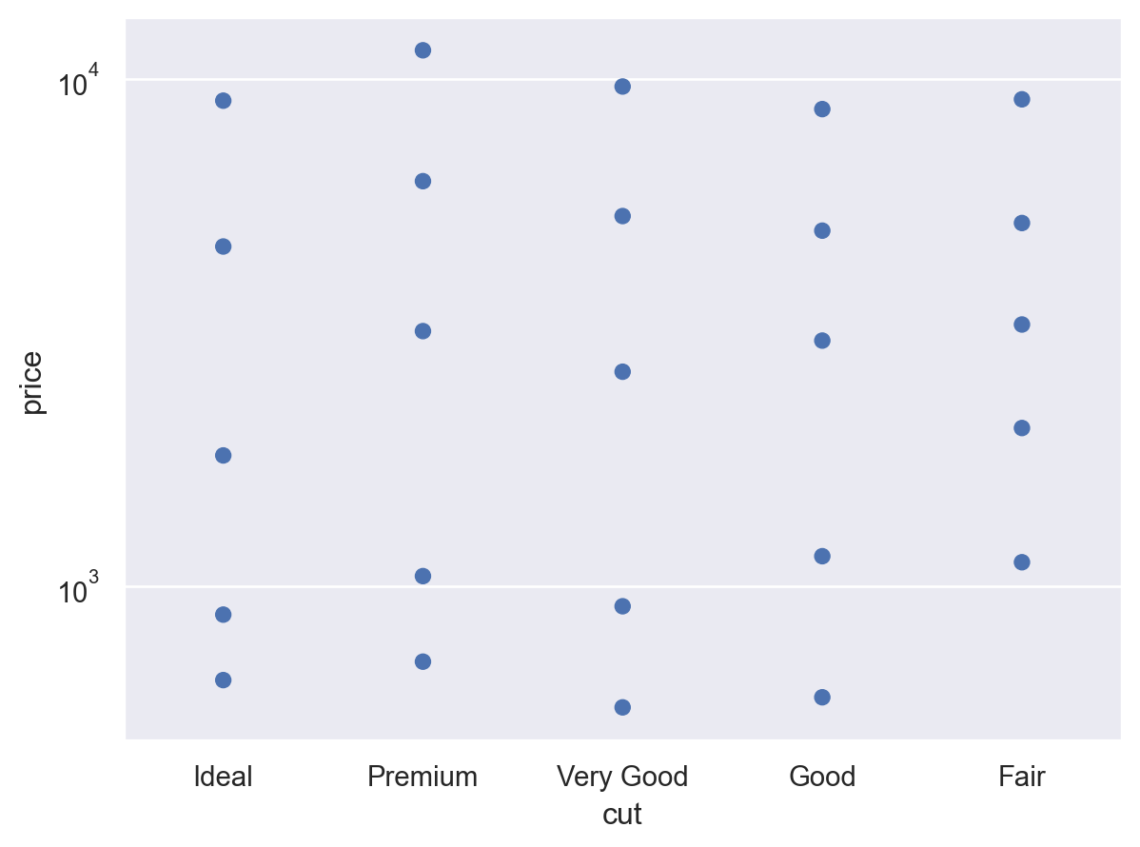Screen dimensions: 1140x847
Task: Select the topmost Ideal data point
Action: click(224, 100)
